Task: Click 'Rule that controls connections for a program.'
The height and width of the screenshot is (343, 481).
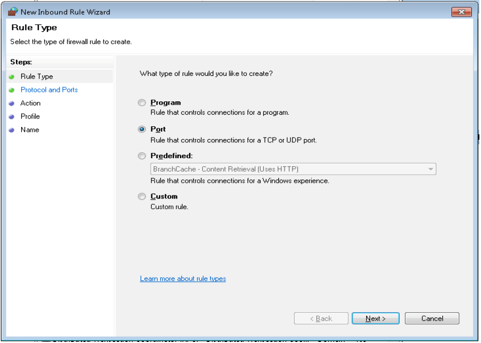Action: pyautogui.click(x=220, y=113)
